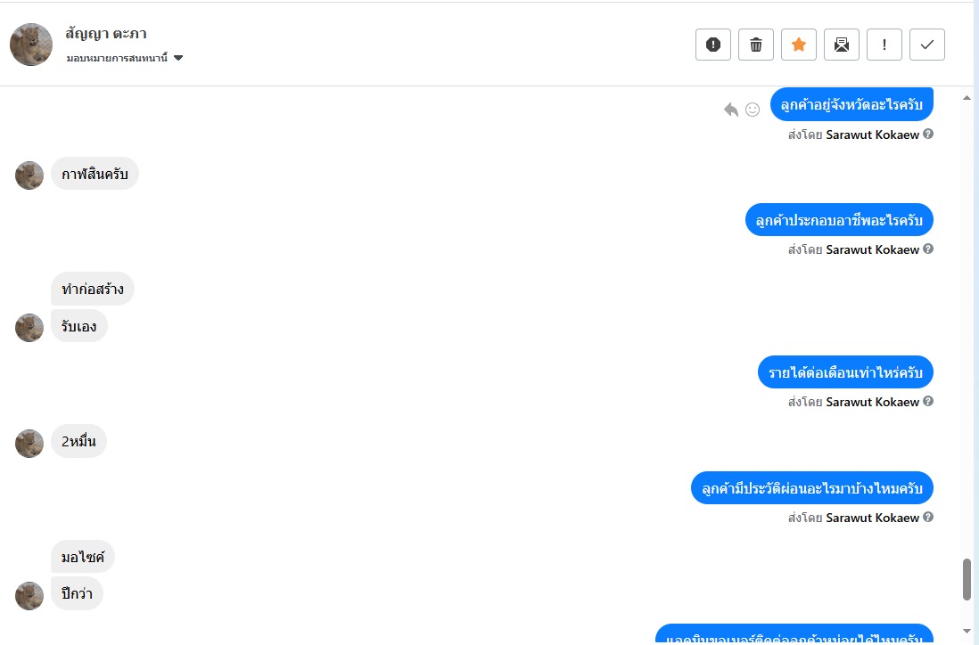Viewport: 979px width, 645px height.
Task: Mark conversation done with checkmark icon
Action: 926,45
